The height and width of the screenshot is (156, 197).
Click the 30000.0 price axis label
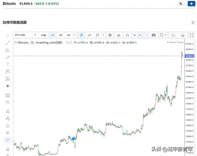pyautogui.click(x=190, y=126)
